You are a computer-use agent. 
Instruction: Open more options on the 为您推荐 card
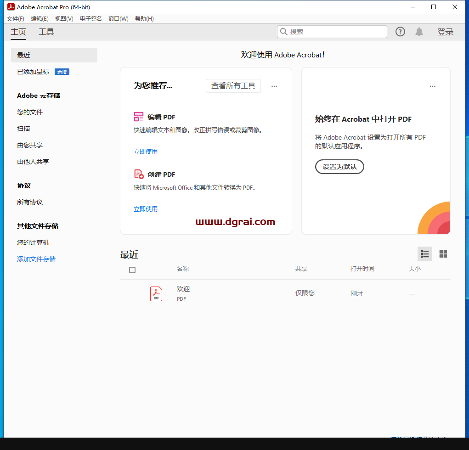click(274, 86)
